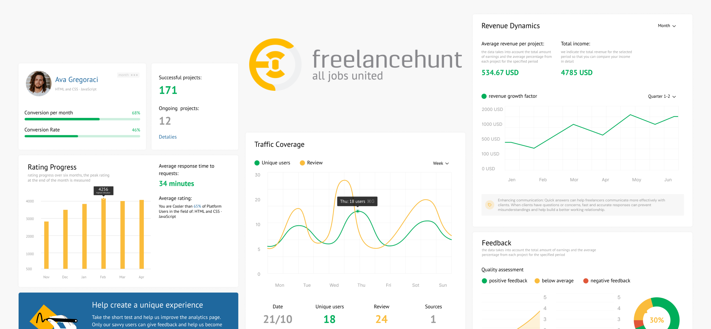Toggle the revenue growth factor legend
The width and height of the screenshot is (711, 329).
coord(509,96)
